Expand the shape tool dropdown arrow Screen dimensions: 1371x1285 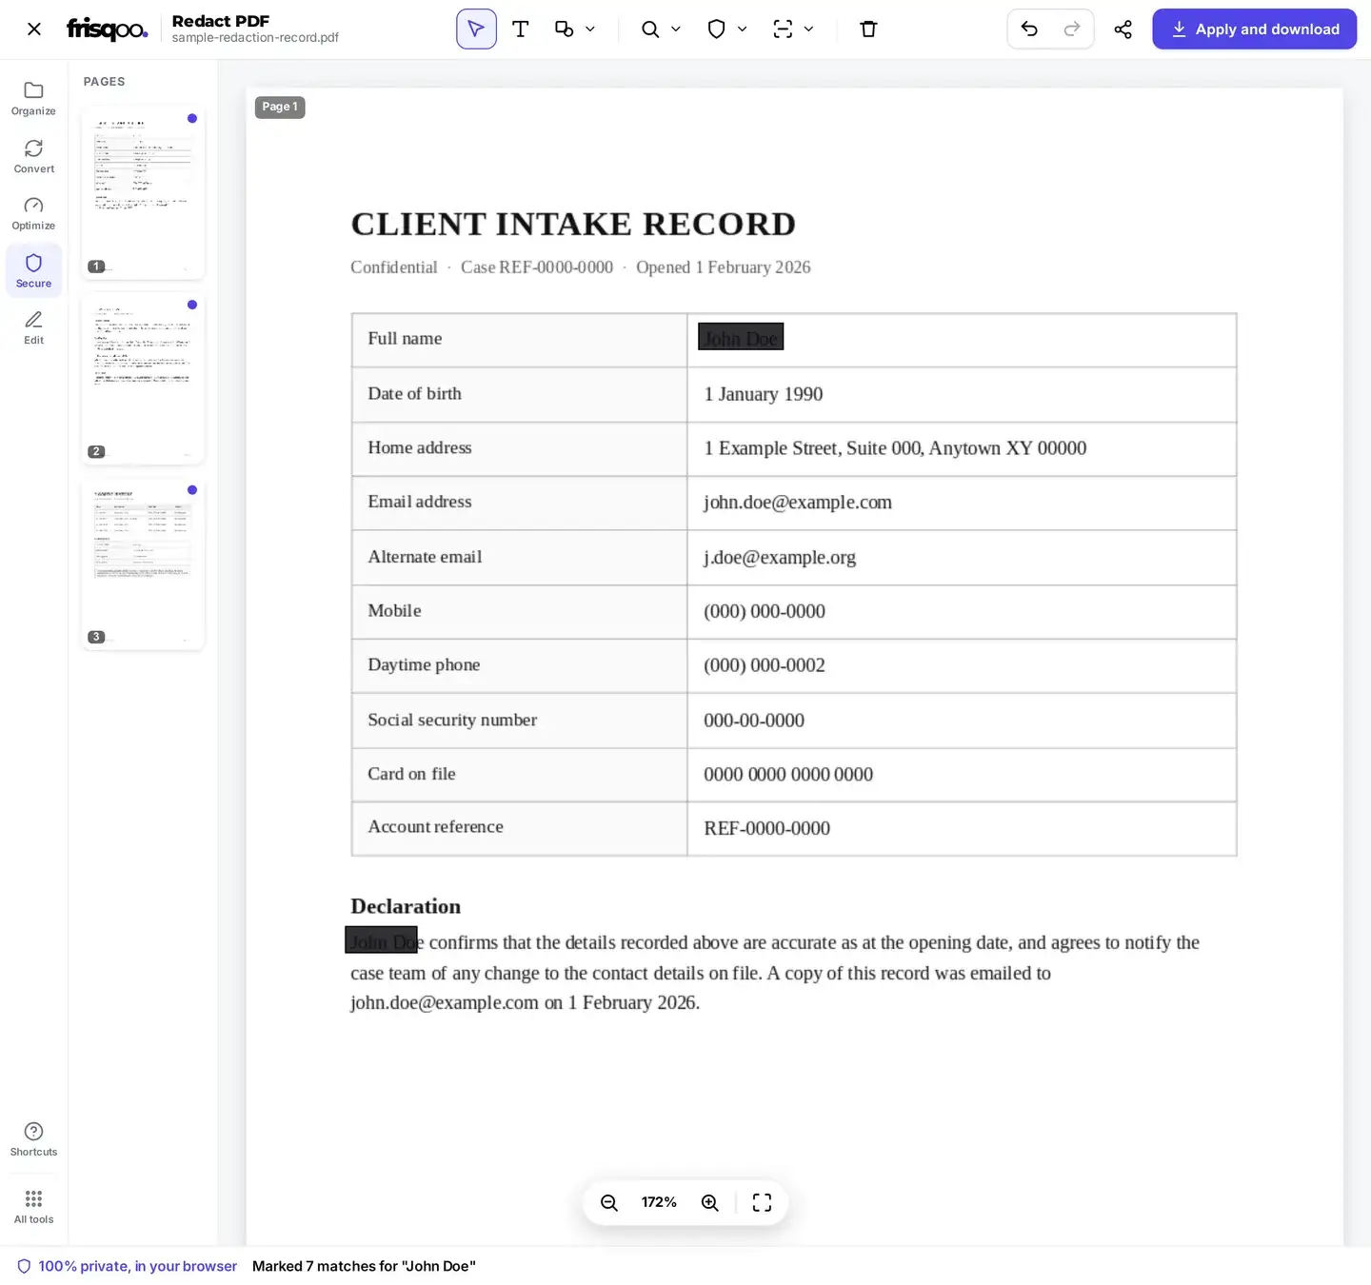590,30
